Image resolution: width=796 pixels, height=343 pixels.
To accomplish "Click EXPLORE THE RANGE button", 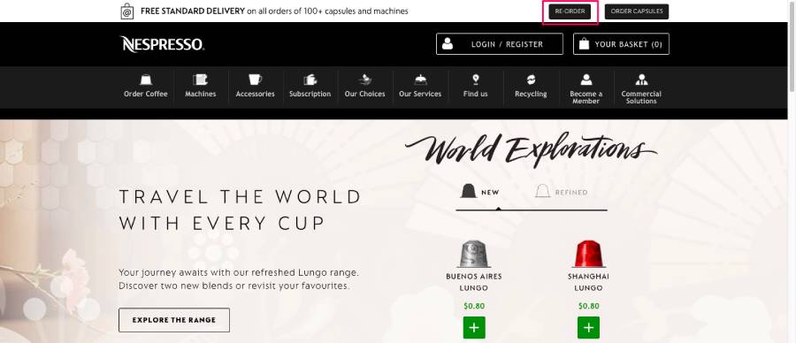I will pyautogui.click(x=174, y=320).
